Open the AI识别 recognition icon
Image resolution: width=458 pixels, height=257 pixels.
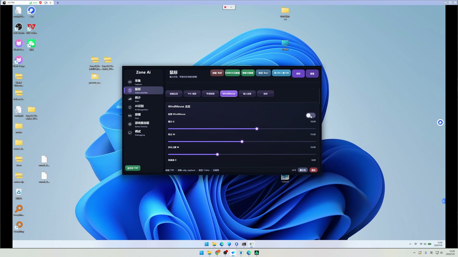pos(130,107)
